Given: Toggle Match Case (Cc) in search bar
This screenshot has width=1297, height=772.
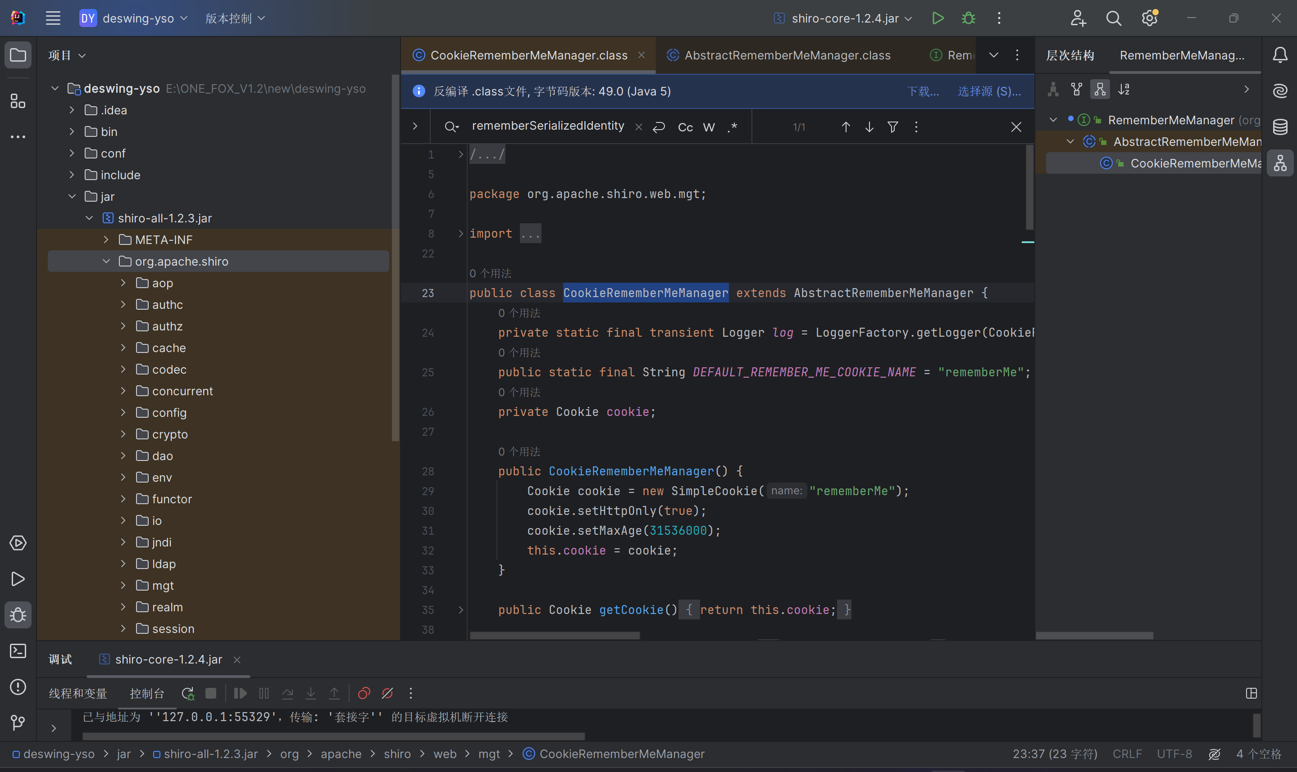Looking at the screenshot, I should (685, 127).
